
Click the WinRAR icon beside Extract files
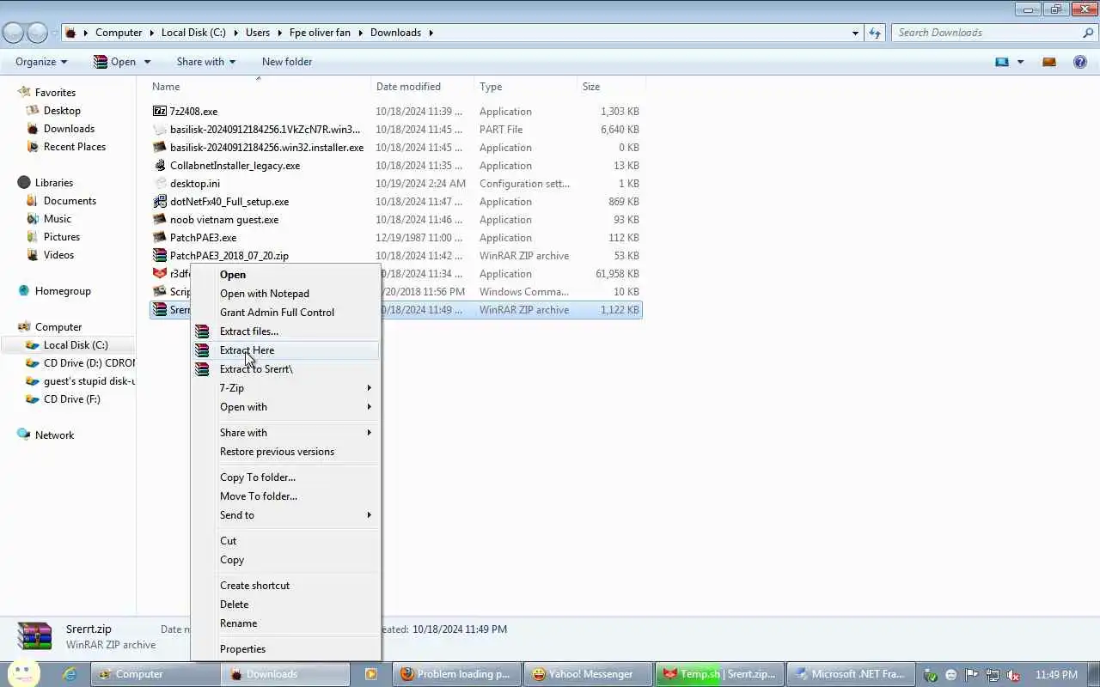(202, 331)
